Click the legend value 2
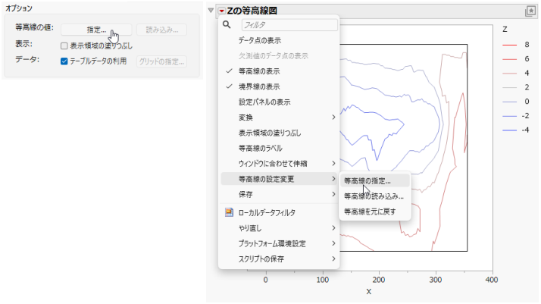The height and width of the screenshot is (304, 541). click(527, 87)
